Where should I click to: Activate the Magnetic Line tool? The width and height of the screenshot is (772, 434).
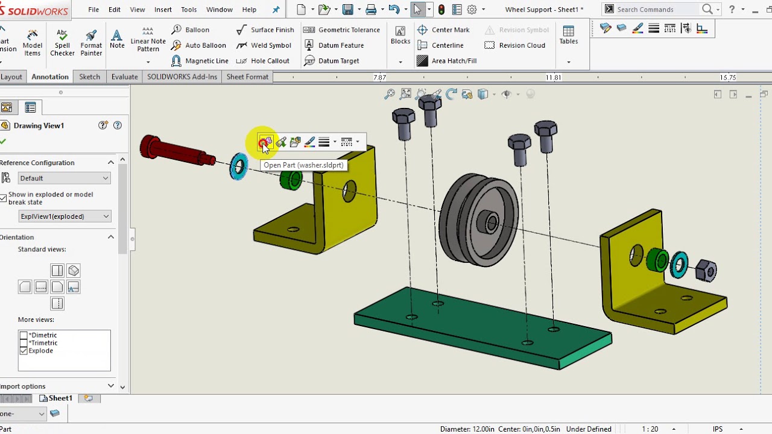200,61
